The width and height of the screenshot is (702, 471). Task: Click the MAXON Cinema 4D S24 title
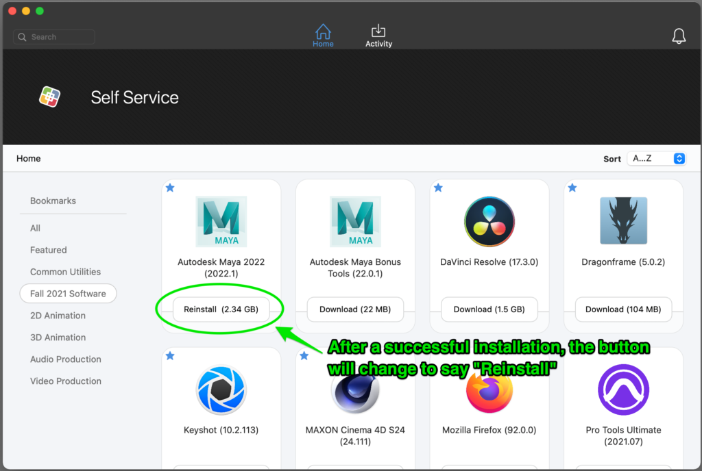(x=355, y=435)
